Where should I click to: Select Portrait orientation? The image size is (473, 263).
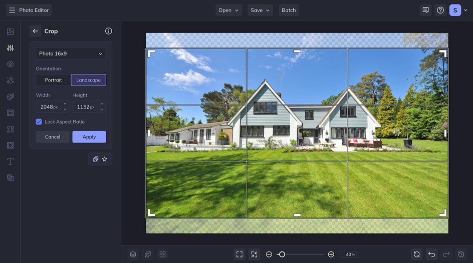pyautogui.click(x=54, y=80)
